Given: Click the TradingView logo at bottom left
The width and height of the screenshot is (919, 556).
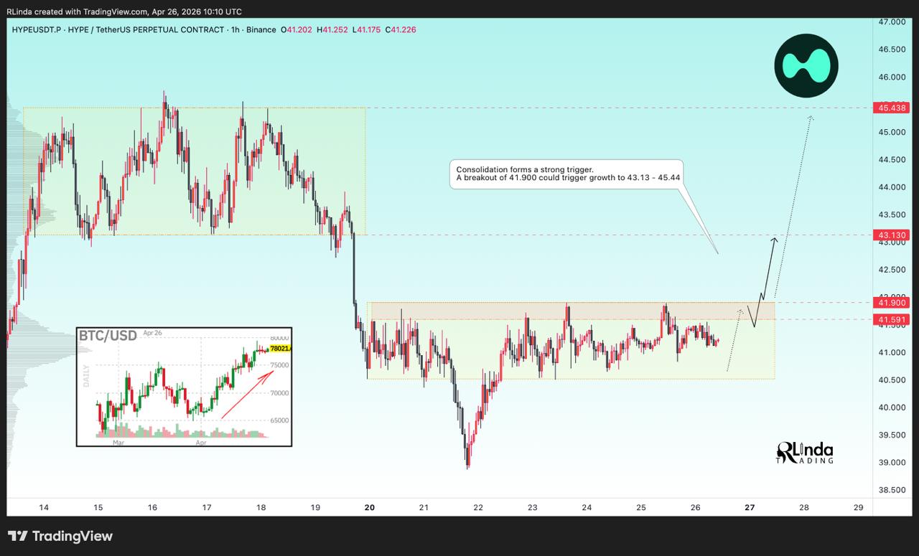Looking at the screenshot, I should click(60, 536).
